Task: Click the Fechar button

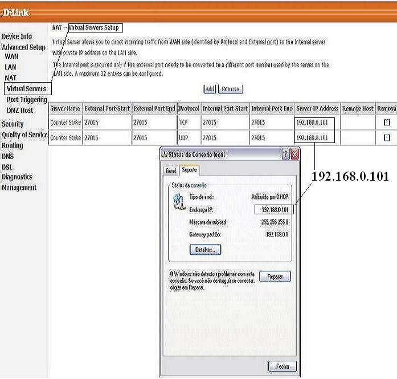Action: (x=283, y=366)
